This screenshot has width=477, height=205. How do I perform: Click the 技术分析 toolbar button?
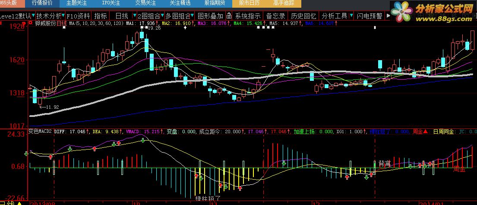pyautogui.click(x=49, y=16)
